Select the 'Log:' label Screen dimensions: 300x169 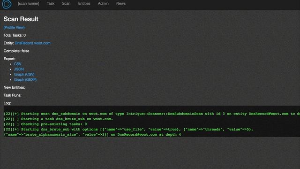(7, 103)
